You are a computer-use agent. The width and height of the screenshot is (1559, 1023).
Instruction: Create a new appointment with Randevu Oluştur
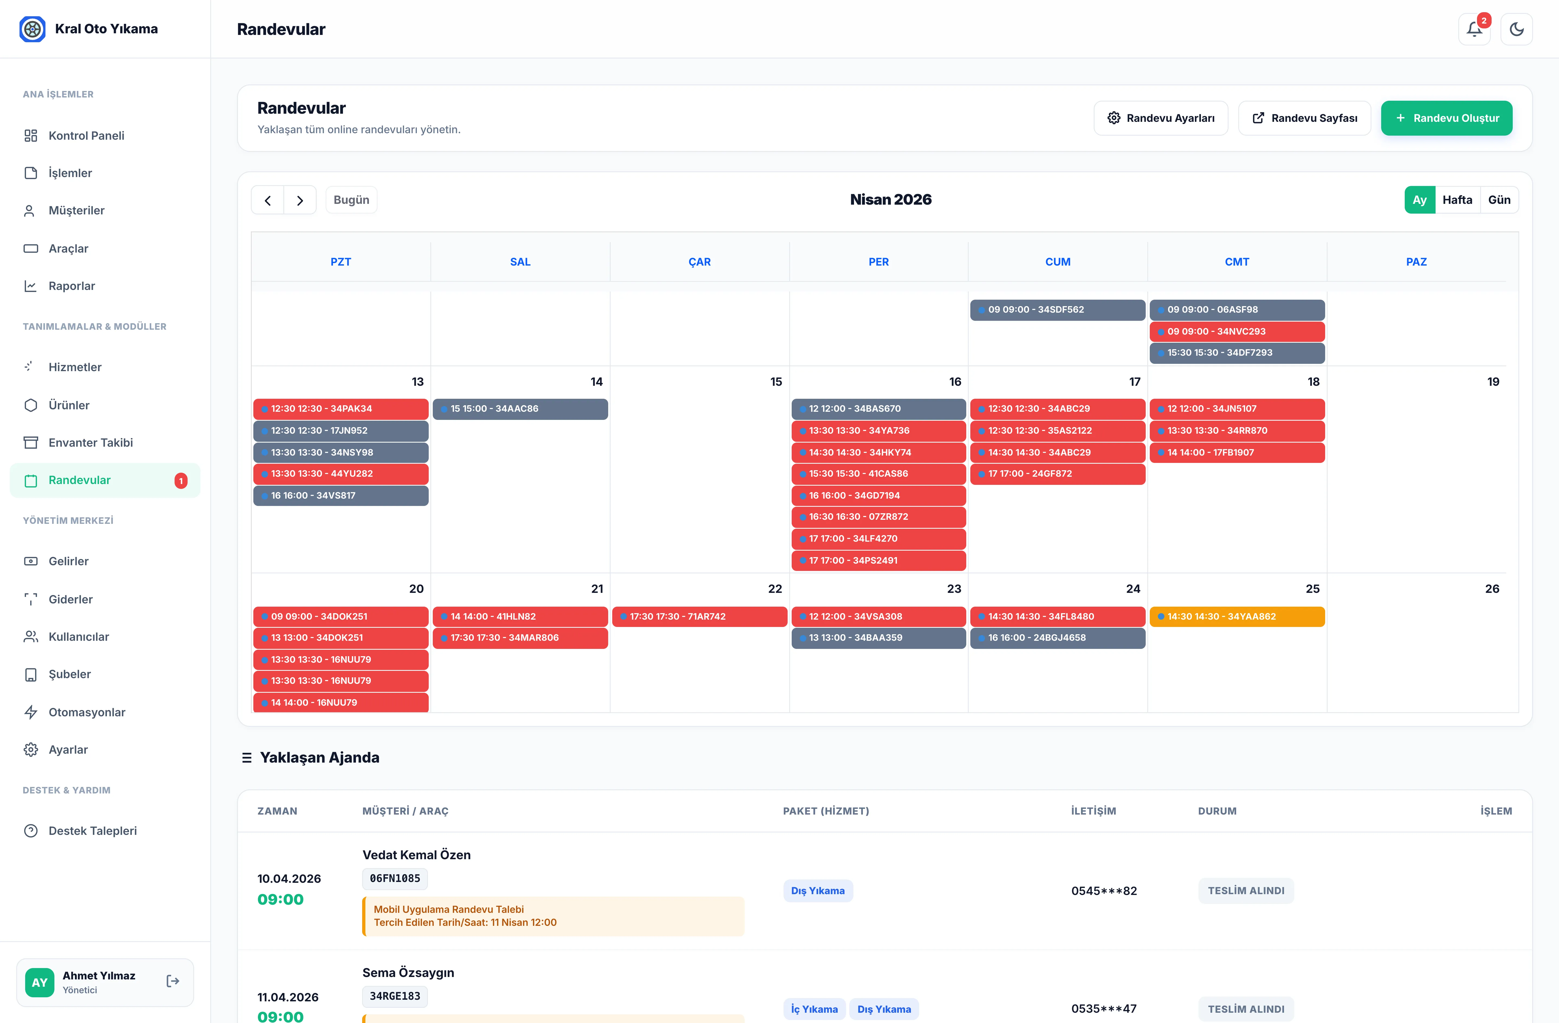point(1446,118)
